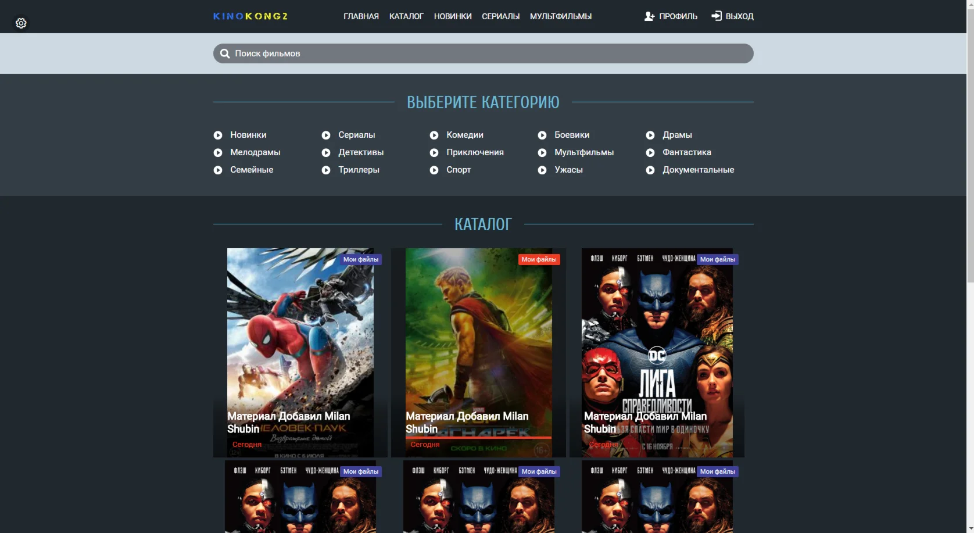This screenshot has height=533, width=974.
Task: Click red Мои файлы badge on Thor poster
Action: [x=539, y=259]
